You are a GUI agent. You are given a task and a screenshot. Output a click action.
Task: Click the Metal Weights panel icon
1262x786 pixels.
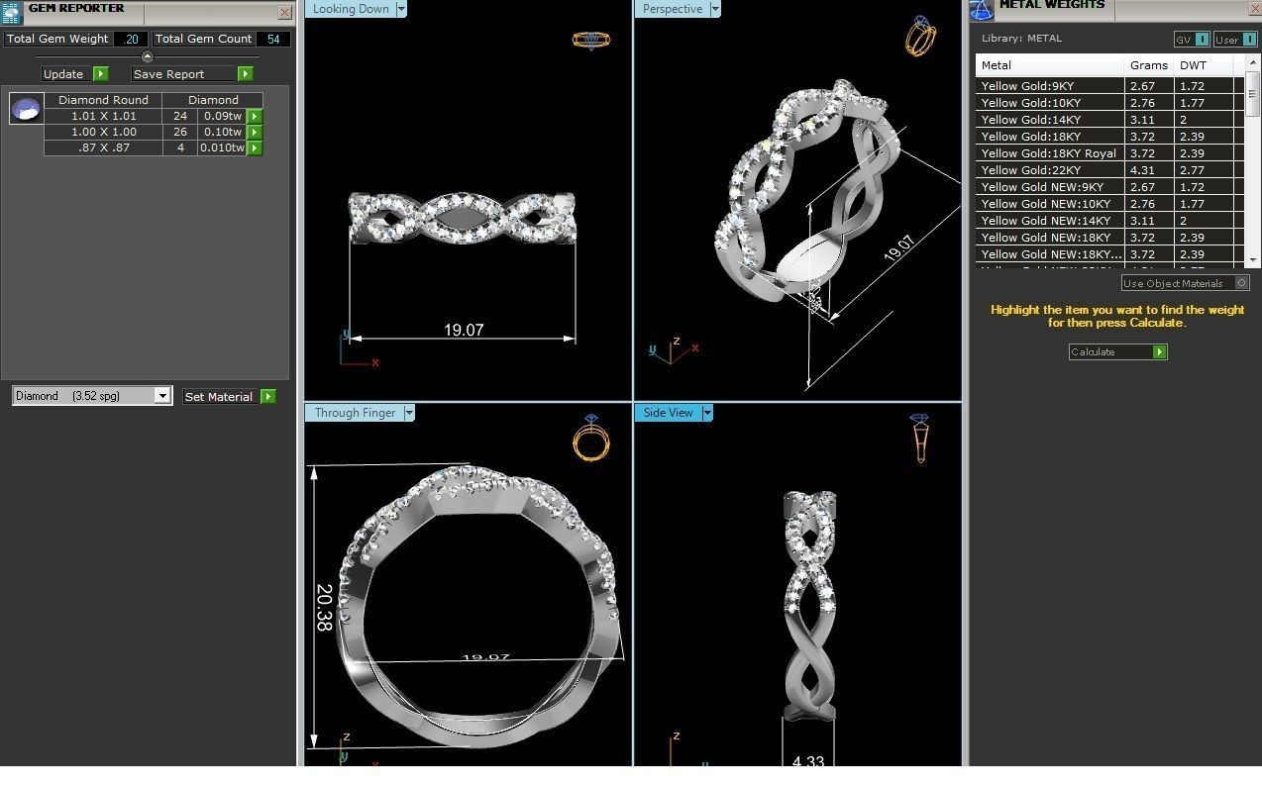[x=982, y=10]
